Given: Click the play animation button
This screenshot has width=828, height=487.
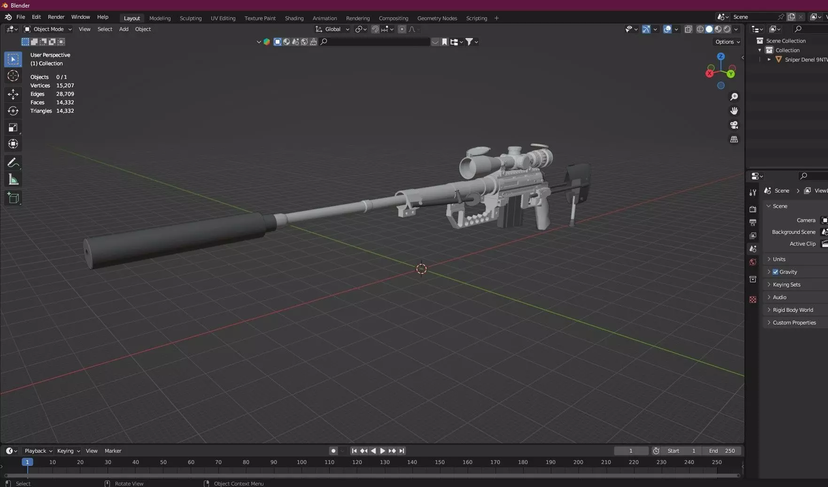Looking at the screenshot, I should pos(383,451).
